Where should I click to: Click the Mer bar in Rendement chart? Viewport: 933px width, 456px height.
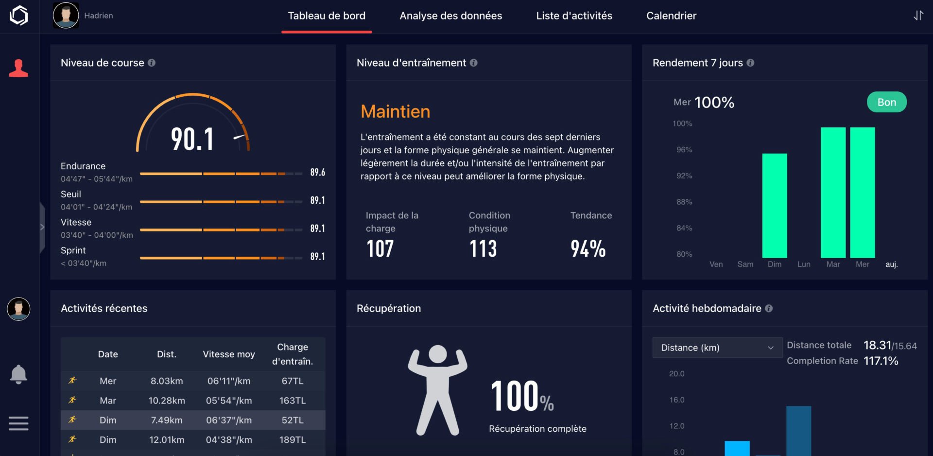point(863,193)
